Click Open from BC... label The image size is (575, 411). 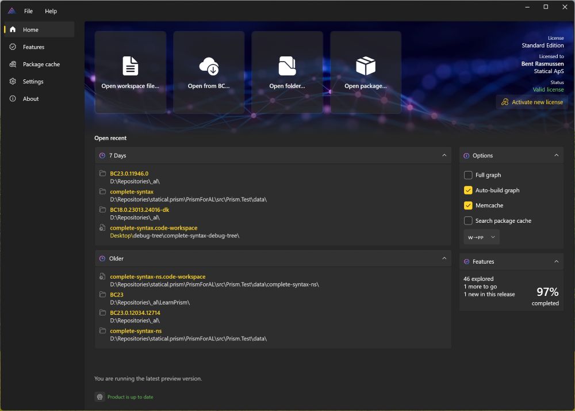(209, 86)
